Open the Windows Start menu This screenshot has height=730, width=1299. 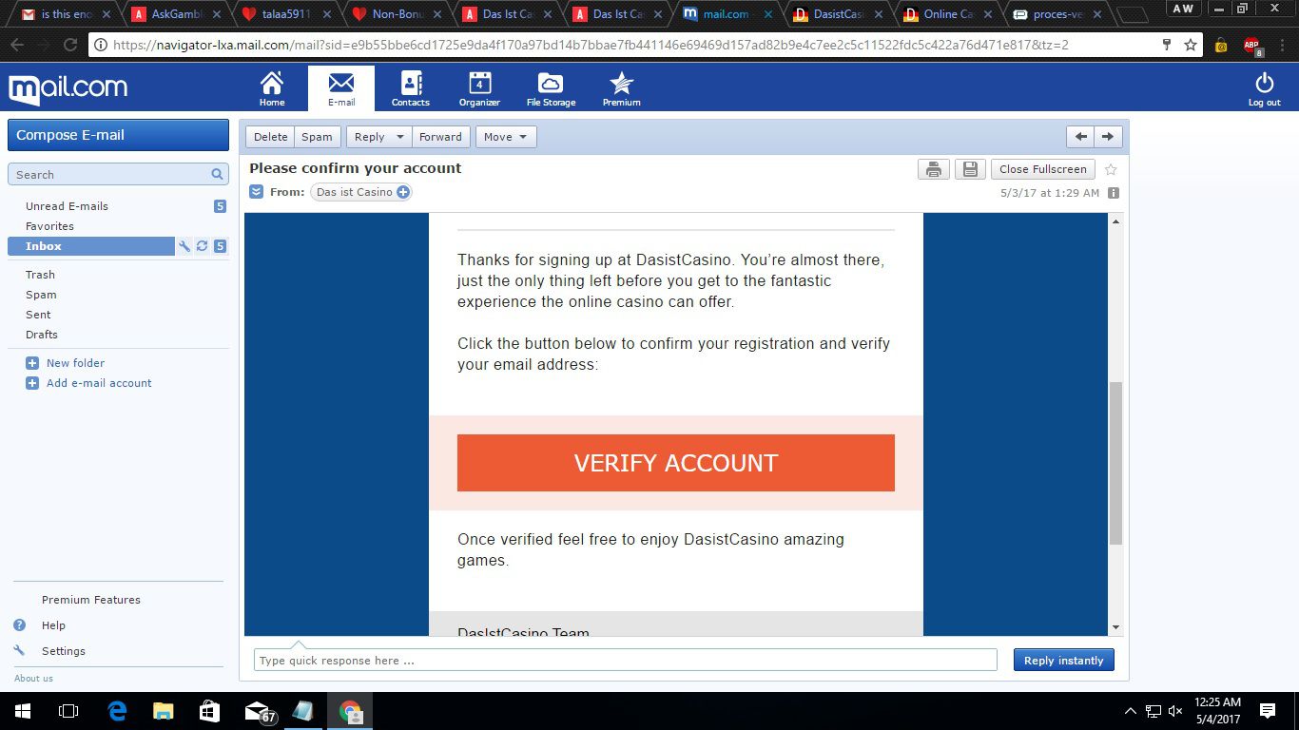[22, 711]
